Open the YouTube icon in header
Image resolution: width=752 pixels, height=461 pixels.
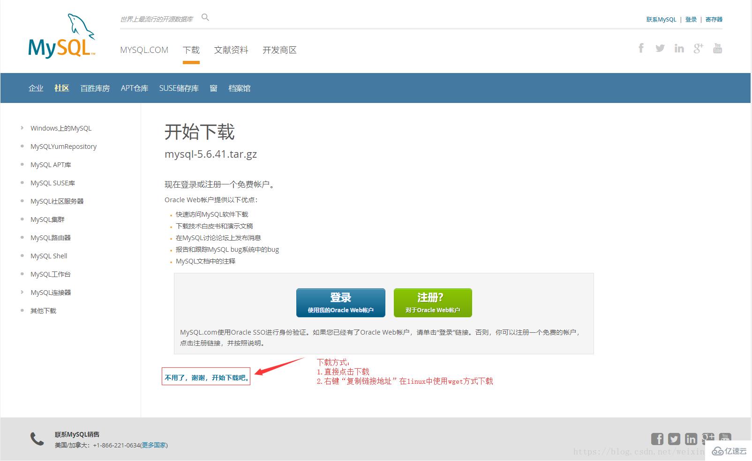click(x=717, y=48)
